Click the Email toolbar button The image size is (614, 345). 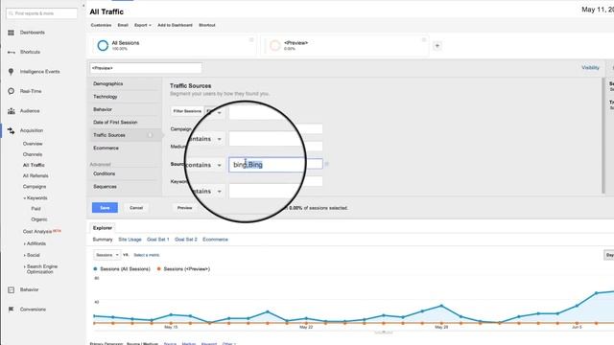123,25
